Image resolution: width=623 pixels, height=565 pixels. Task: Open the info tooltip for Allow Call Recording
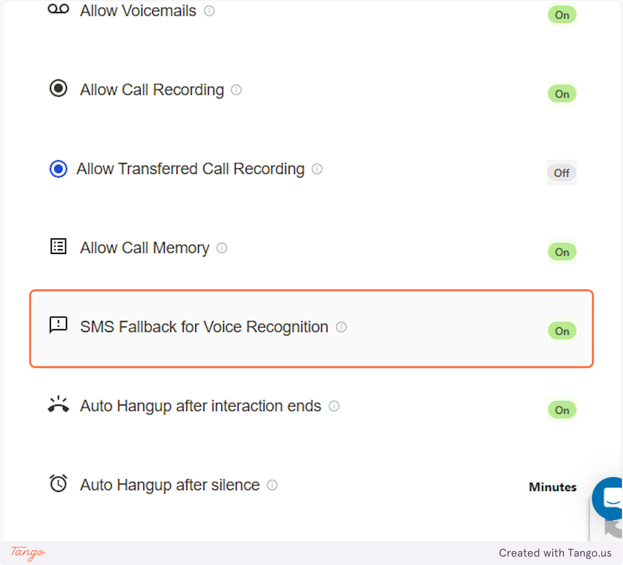(236, 90)
